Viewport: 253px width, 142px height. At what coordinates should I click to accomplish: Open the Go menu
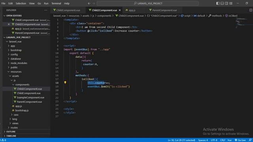(39, 4)
